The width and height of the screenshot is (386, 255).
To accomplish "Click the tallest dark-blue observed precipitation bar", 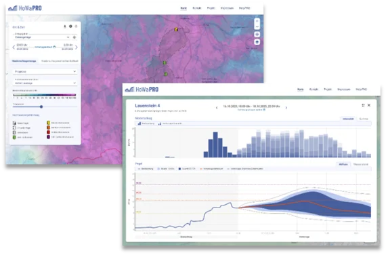I will tap(215, 144).
